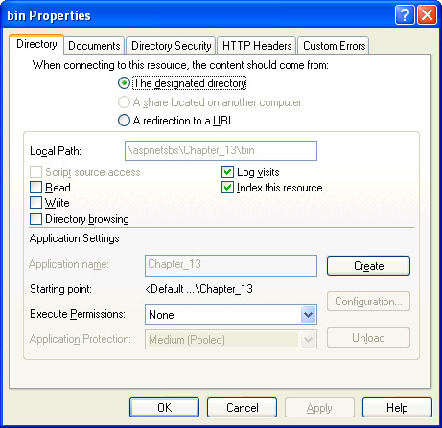Screen dimensions: 442x428
Task: Click the Execute Permissions None combo box
Action: (x=231, y=315)
